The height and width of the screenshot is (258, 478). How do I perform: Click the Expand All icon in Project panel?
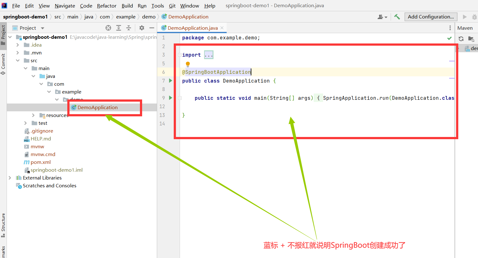click(x=119, y=28)
